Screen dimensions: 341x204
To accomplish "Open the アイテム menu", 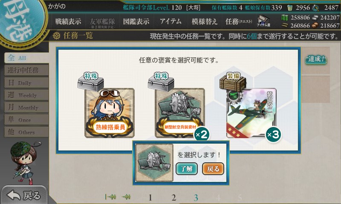I will (x=170, y=21).
